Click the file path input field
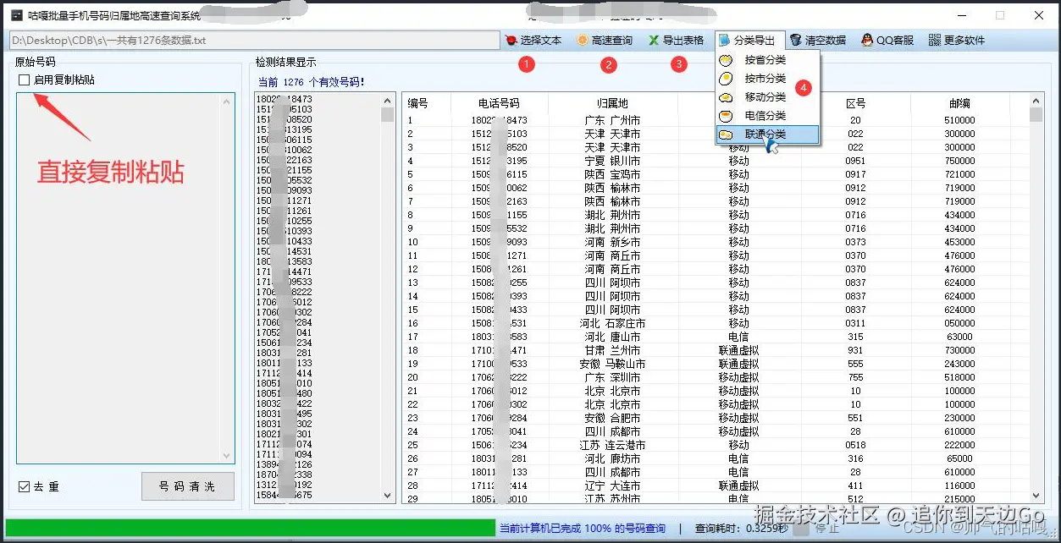Image resolution: width=1061 pixels, height=543 pixels. pyautogui.click(x=251, y=39)
